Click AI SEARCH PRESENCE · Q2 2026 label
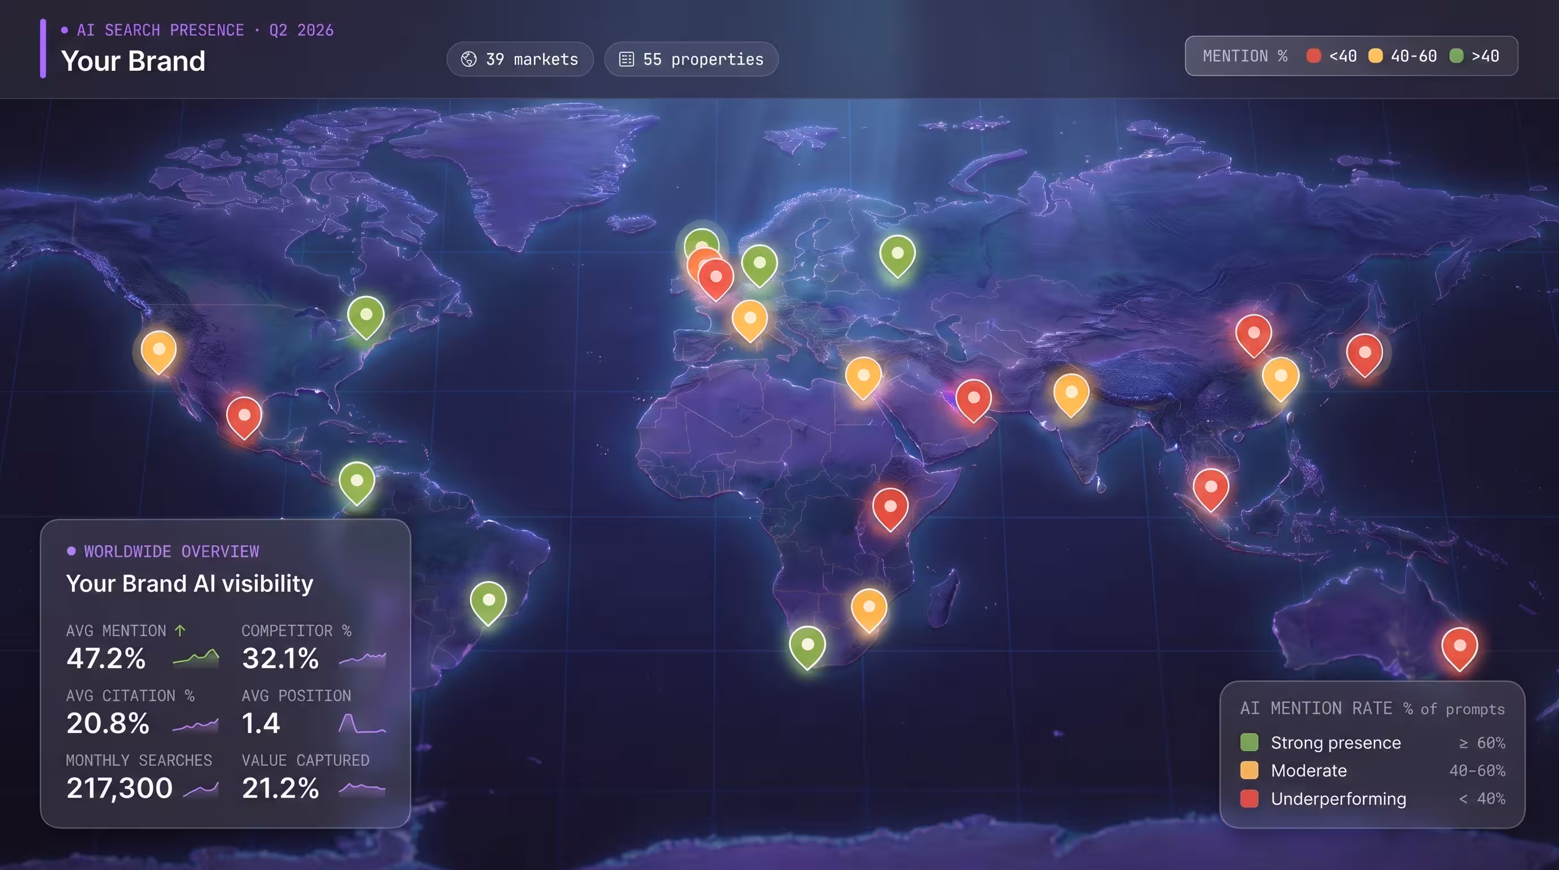This screenshot has width=1559, height=870. click(205, 29)
